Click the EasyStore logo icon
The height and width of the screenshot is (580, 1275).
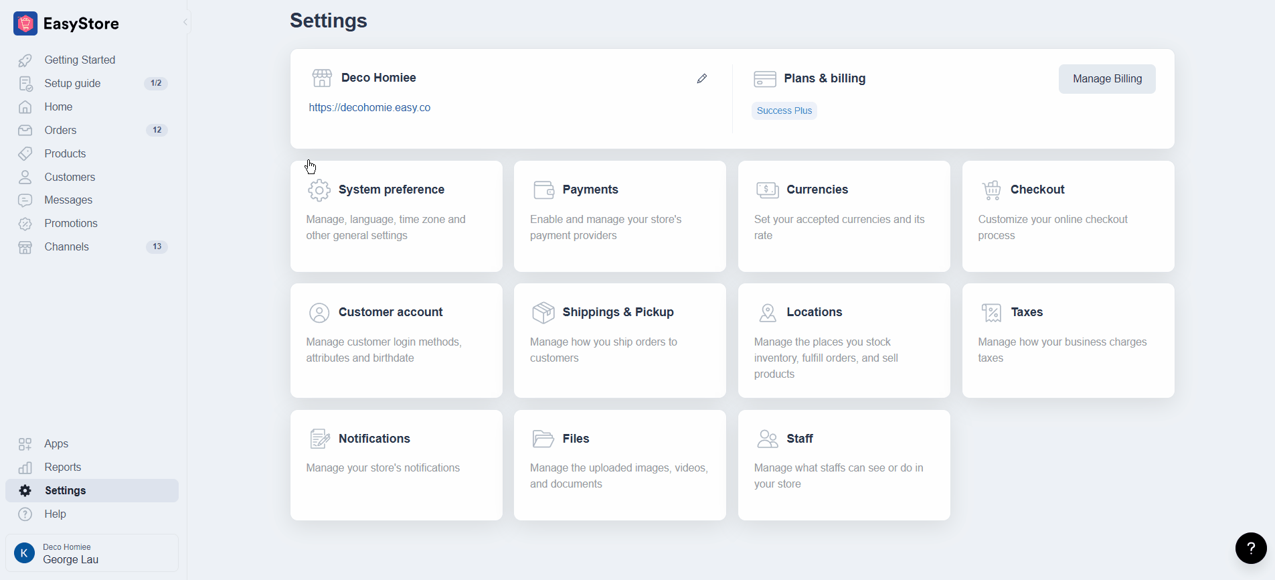click(25, 23)
